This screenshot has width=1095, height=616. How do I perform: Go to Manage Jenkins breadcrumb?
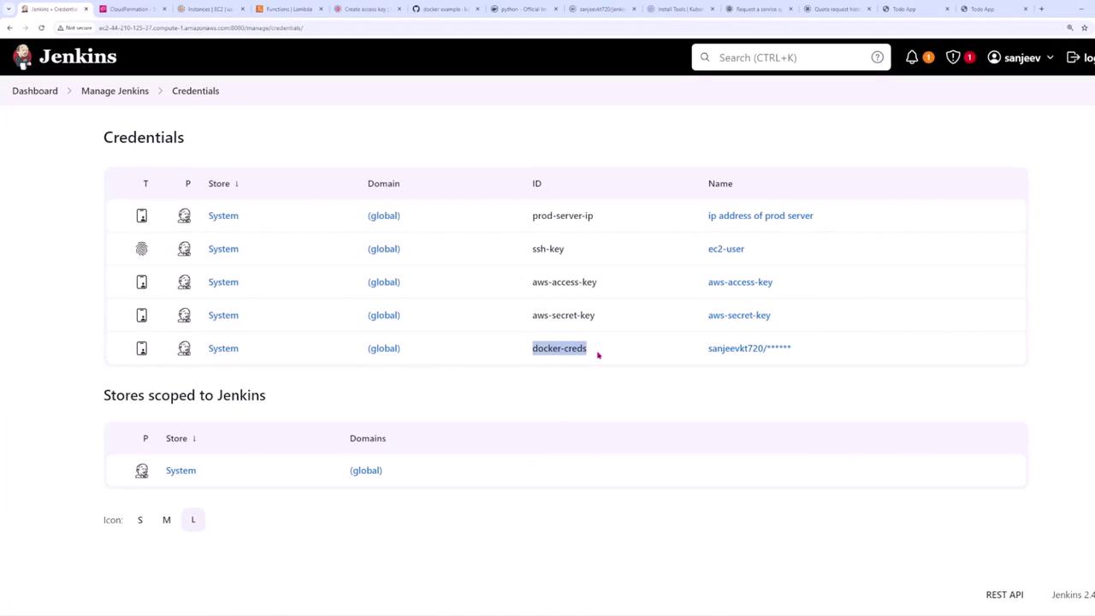click(x=115, y=91)
